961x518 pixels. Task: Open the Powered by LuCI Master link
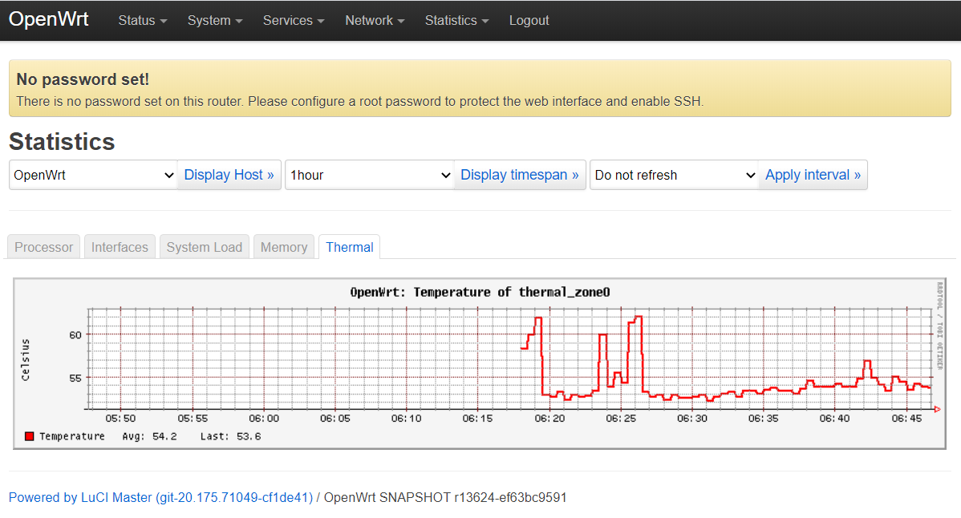[x=160, y=497]
